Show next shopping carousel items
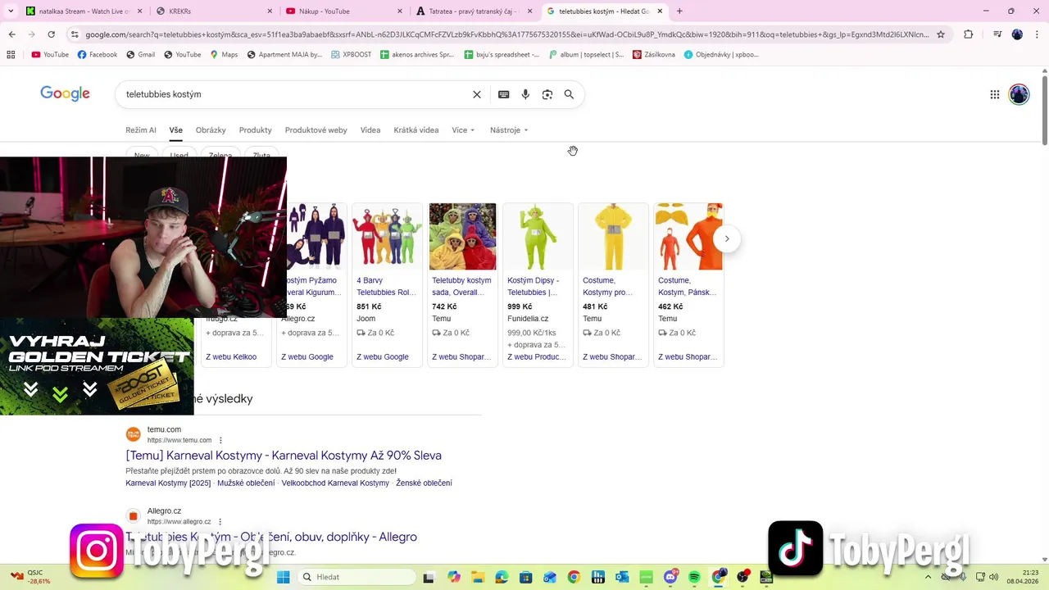The width and height of the screenshot is (1049, 590). point(726,238)
